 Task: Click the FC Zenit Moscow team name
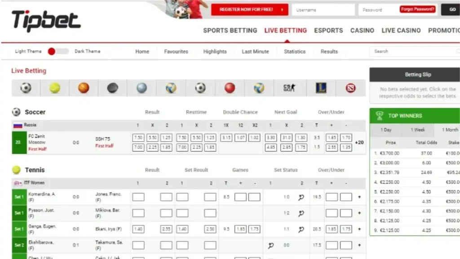(37, 139)
